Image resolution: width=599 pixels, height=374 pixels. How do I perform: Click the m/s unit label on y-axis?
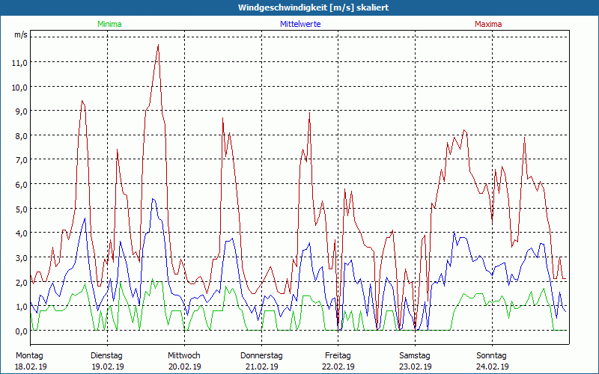[x=20, y=34]
